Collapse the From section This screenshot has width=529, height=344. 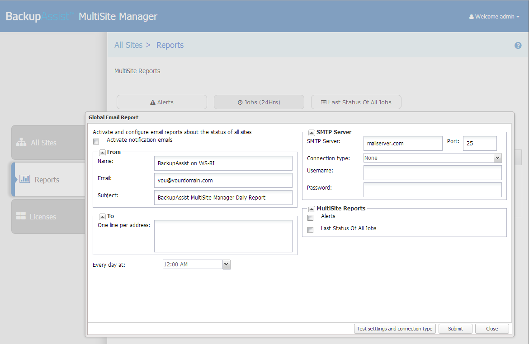[102, 152]
